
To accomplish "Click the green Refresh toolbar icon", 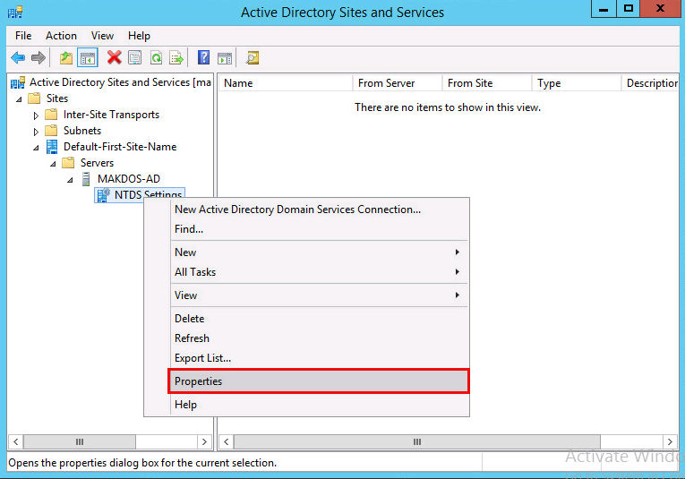I will tap(156, 57).
